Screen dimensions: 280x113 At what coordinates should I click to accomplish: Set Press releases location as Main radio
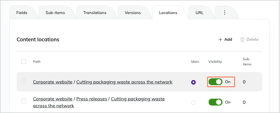[x=193, y=103]
